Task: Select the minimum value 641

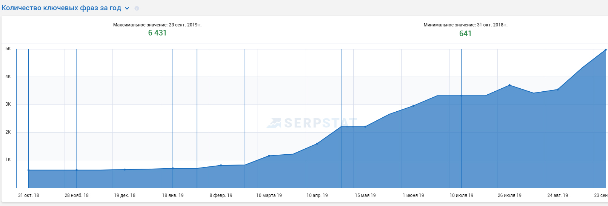Action: (x=465, y=34)
